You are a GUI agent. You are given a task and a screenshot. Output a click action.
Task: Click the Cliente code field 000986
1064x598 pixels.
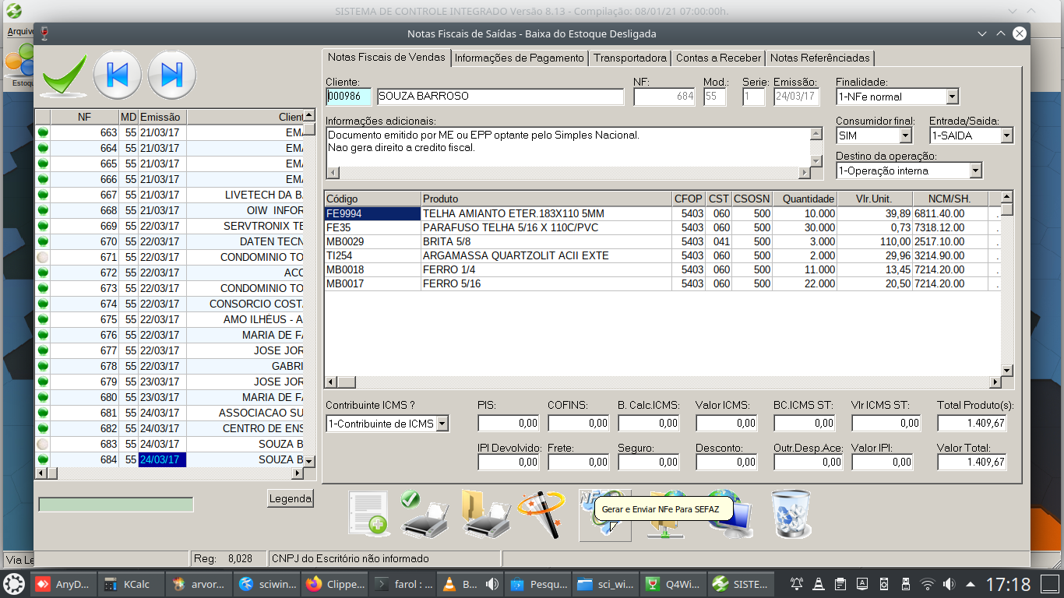point(348,97)
